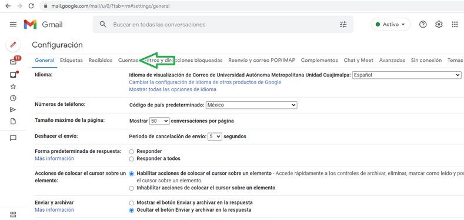This screenshot has width=464, height=220.
Task: Switch to the Chat y Meet tab
Action: [x=358, y=60]
